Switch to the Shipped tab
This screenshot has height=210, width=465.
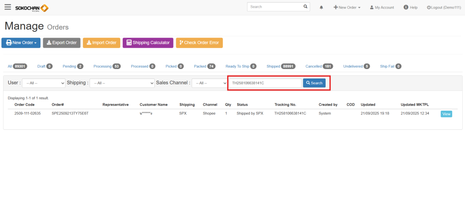click(x=273, y=66)
